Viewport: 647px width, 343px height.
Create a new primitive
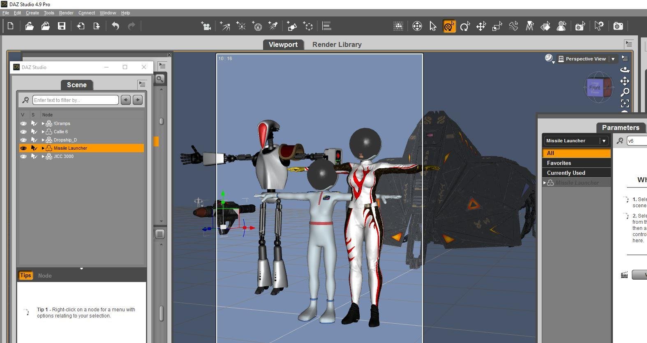292,26
